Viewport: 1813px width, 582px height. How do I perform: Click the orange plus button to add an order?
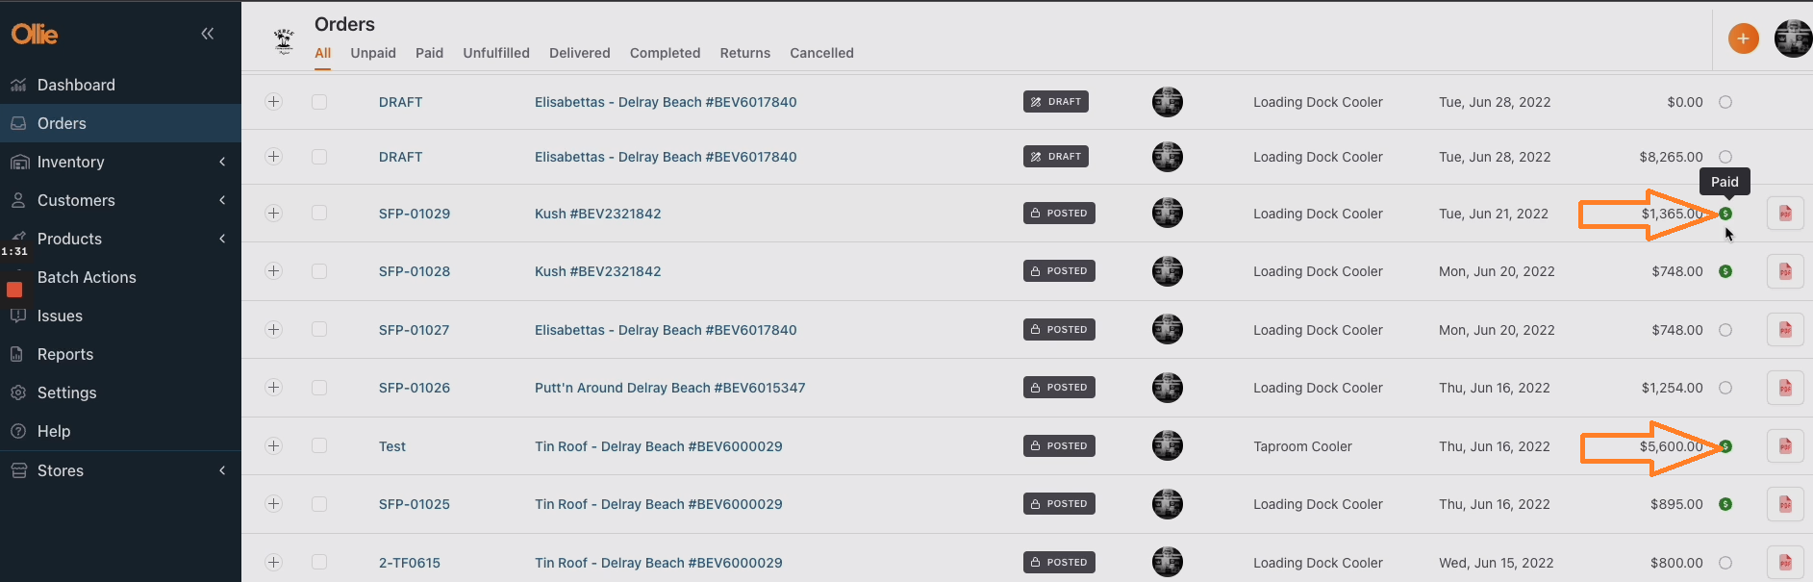[1743, 38]
